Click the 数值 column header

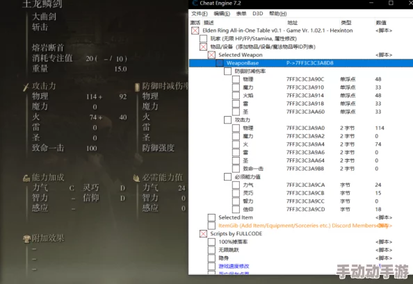coord(381,23)
